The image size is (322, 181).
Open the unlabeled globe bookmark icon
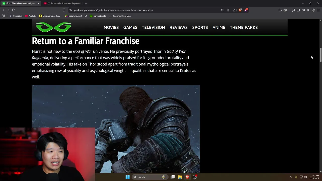(x=86, y=16)
